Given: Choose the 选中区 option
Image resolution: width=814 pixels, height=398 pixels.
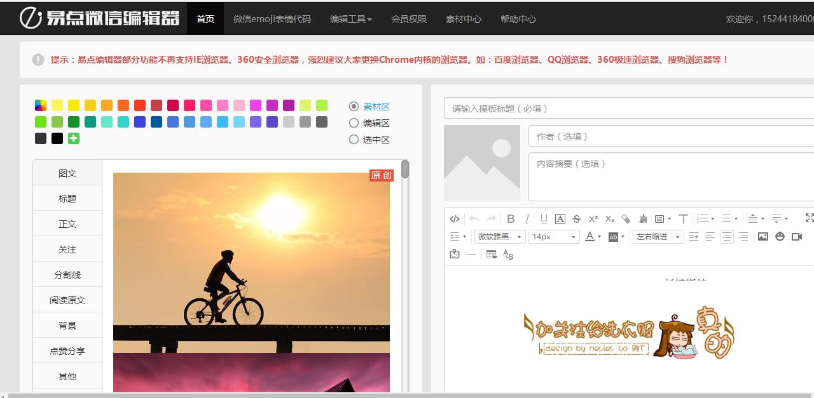Looking at the screenshot, I should pos(354,140).
